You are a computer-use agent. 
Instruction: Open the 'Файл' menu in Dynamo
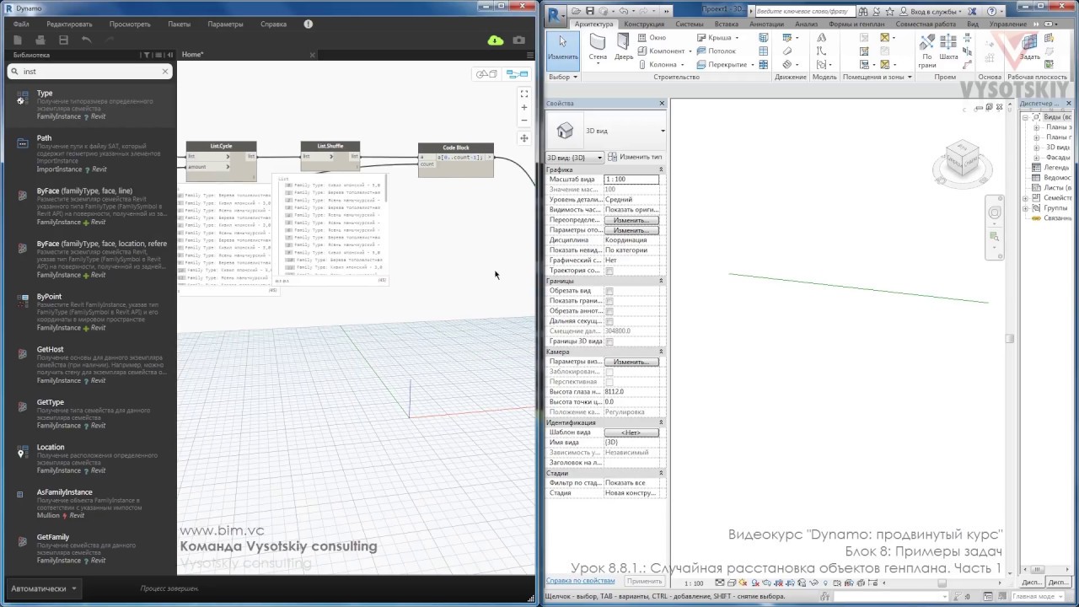point(21,24)
